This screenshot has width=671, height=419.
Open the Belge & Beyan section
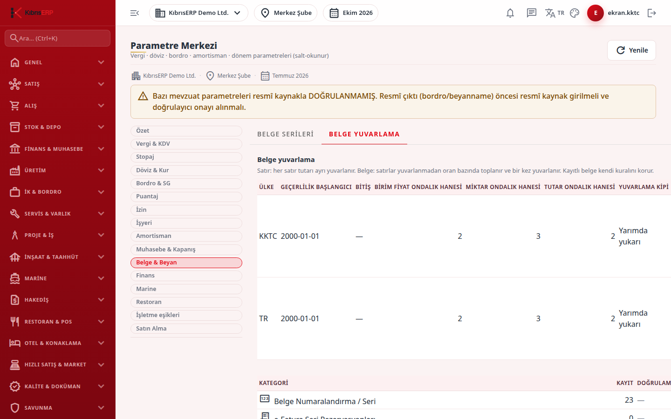click(186, 263)
